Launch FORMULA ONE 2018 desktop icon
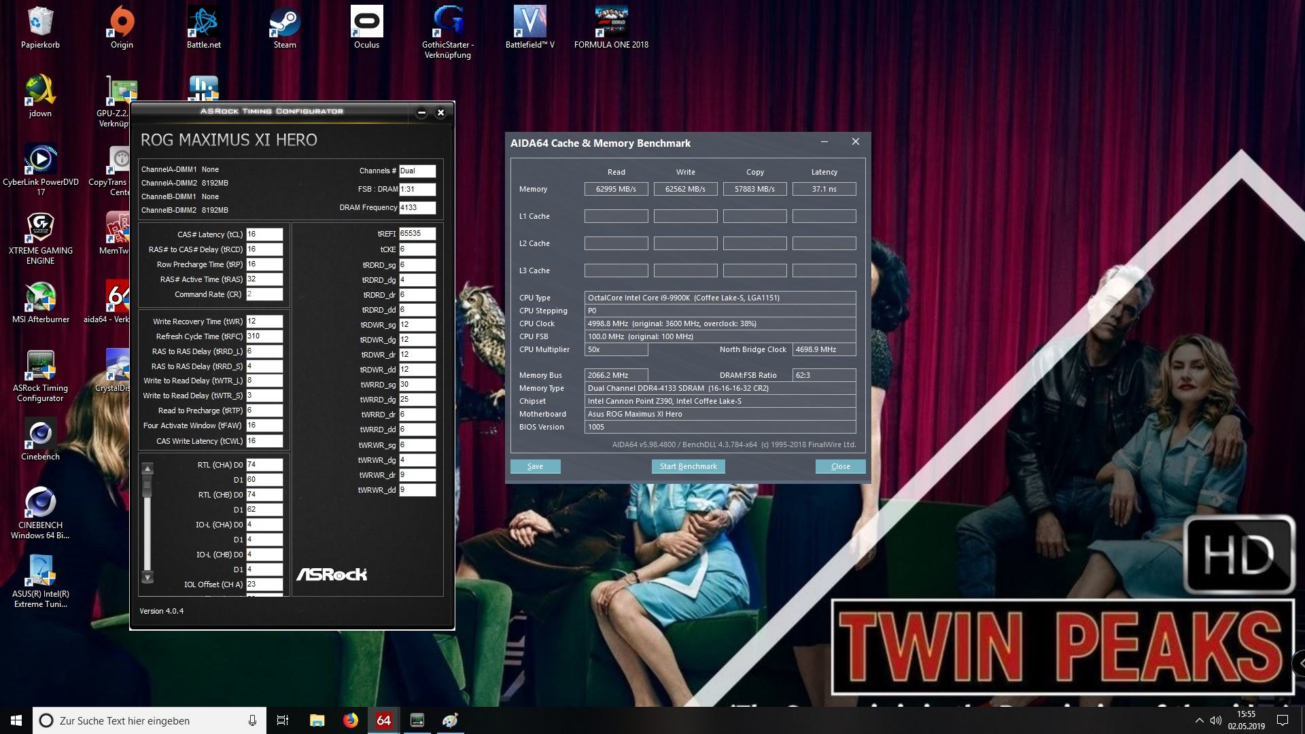This screenshot has height=734, width=1305. (611, 27)
